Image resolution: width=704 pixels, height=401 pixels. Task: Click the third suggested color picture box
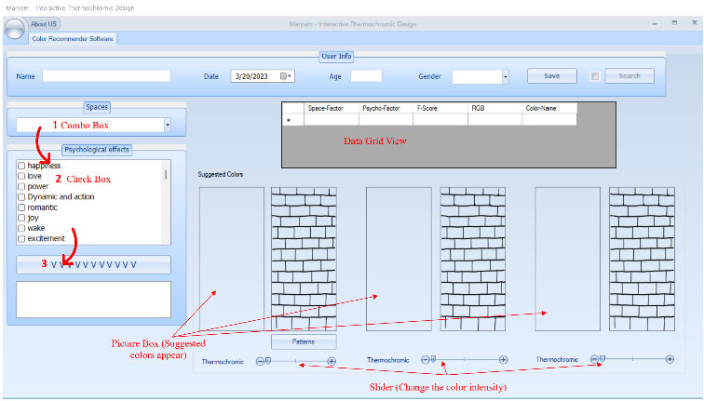[567, 259]
